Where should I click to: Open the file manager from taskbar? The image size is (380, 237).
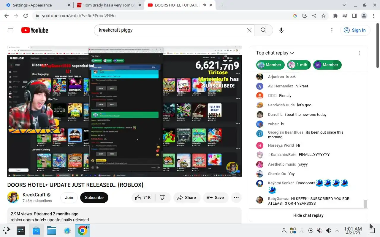pos(52,230)
